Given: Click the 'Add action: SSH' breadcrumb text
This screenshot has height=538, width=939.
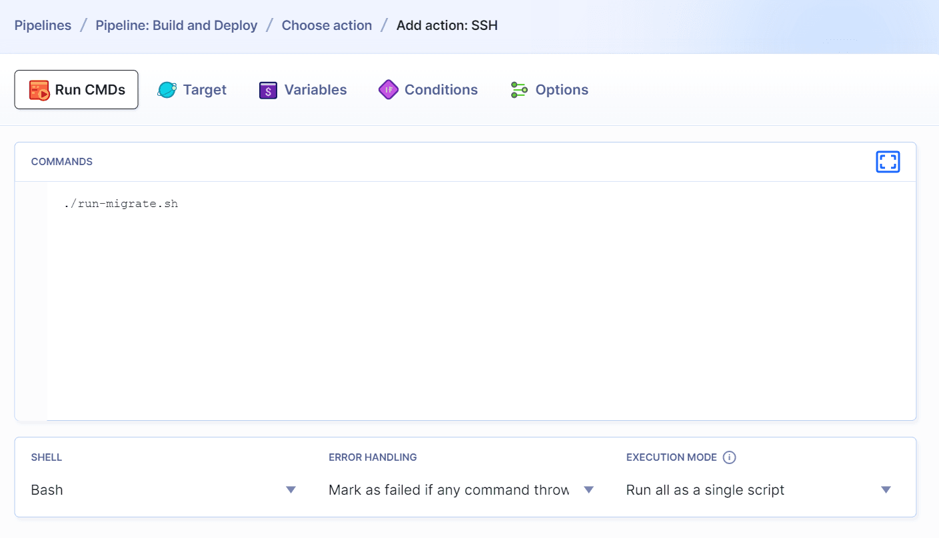Looking at the screenshot, I should [447, 25].
